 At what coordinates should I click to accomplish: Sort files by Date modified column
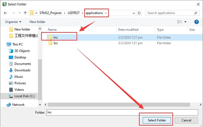[128, 30]
